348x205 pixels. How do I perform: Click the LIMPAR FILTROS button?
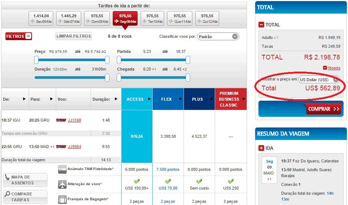74,36
